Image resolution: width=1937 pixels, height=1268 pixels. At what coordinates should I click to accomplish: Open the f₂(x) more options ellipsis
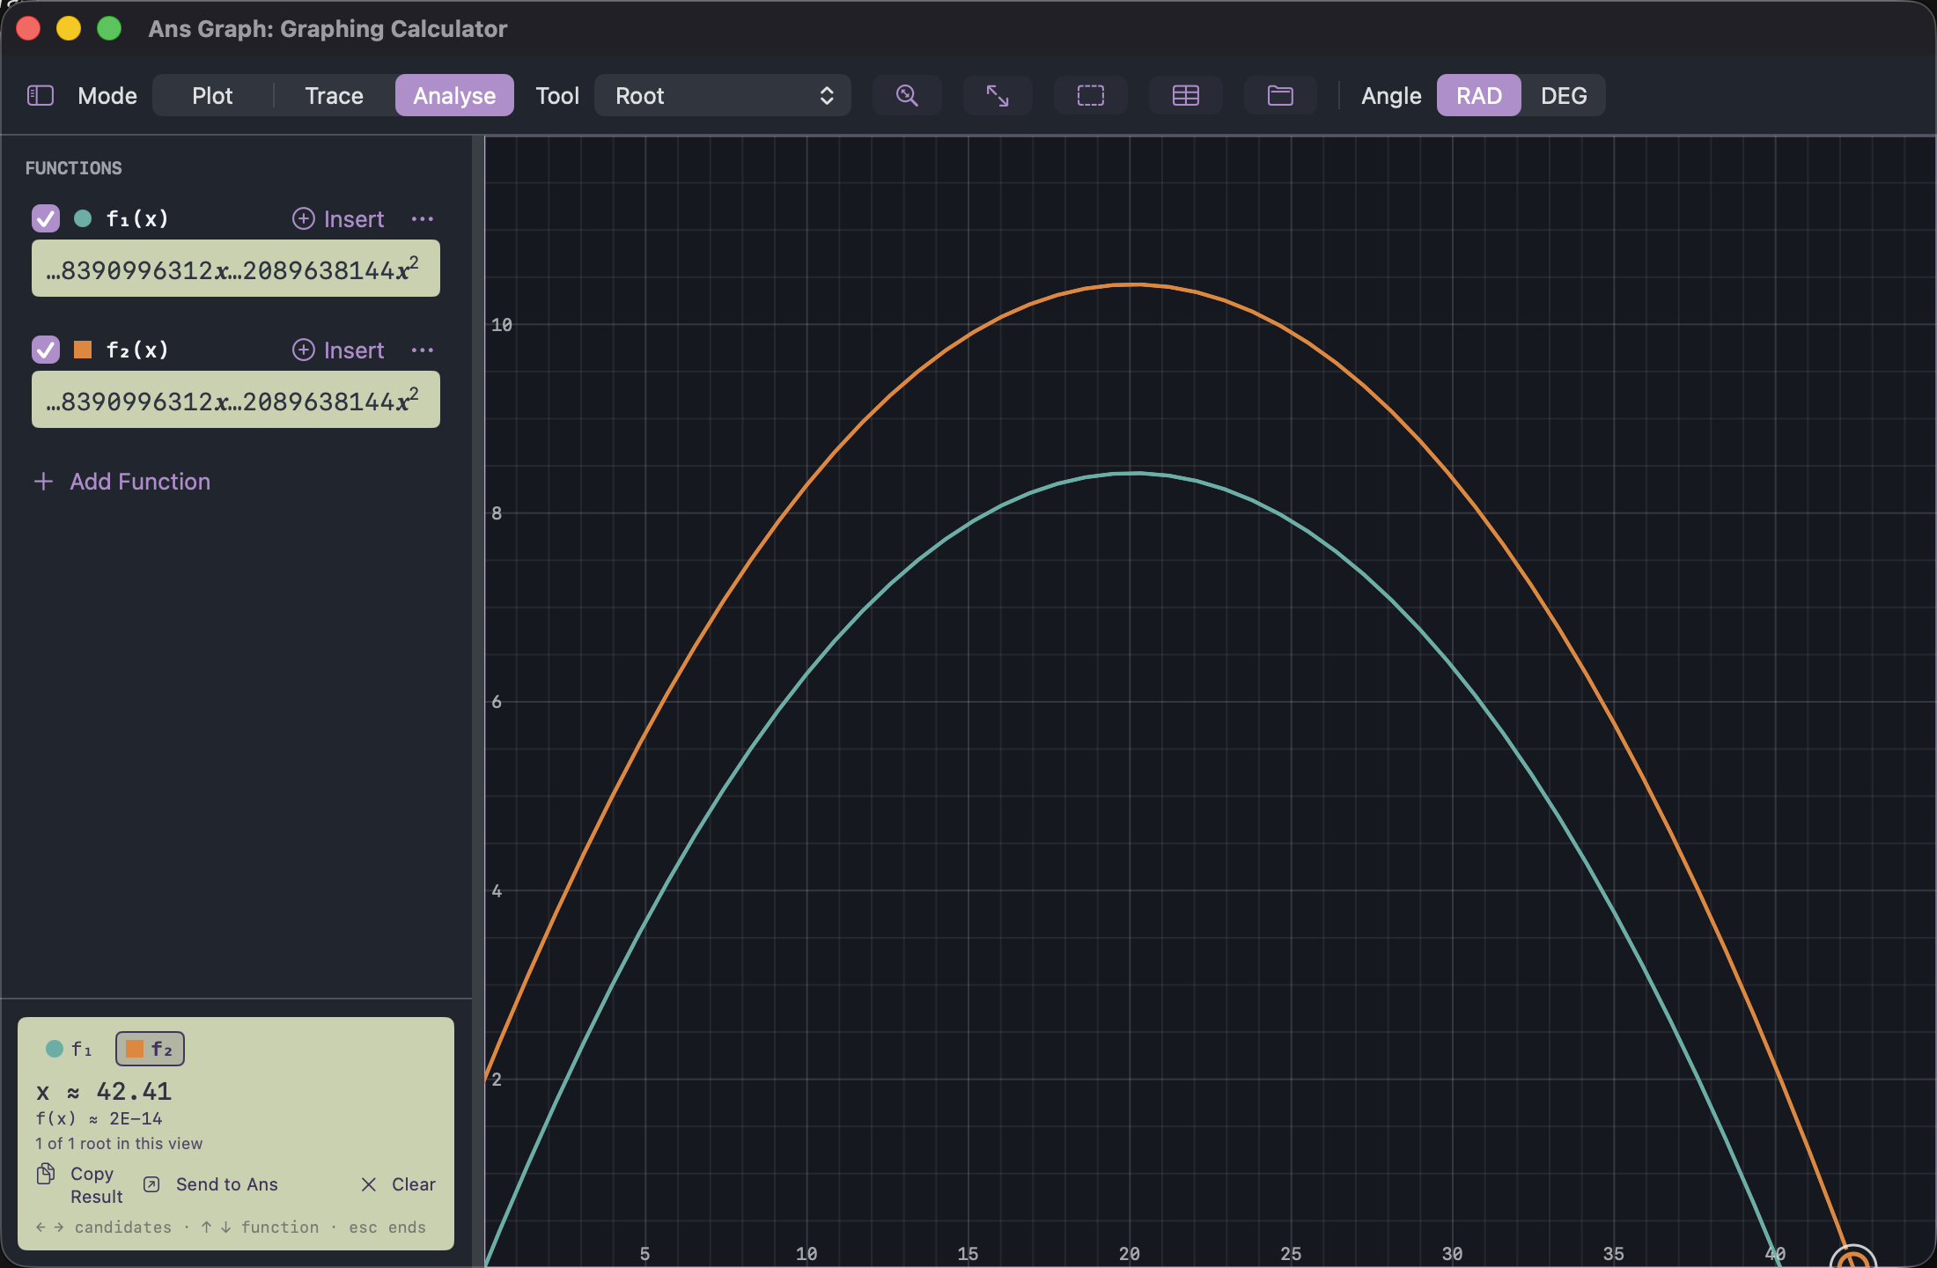click(423, 350)
